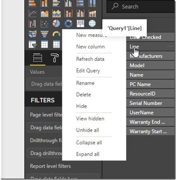The image size is (176, 180).
Task: Select Expand all menu option
Action: 88,154
